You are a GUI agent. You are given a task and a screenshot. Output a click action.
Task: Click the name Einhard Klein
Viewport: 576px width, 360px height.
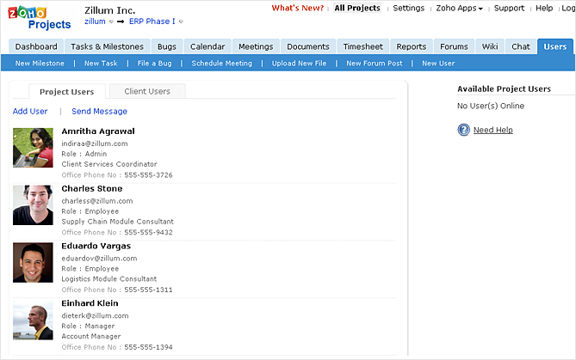(90, 303)
